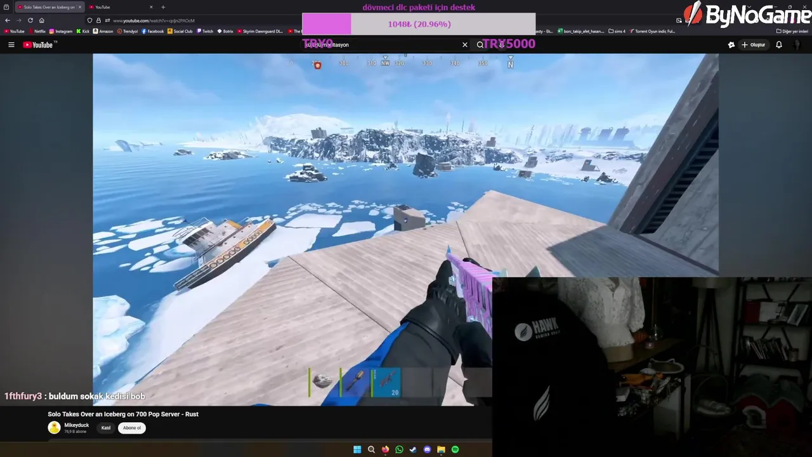Open the Kick bookmark
The image size is (812, 457).
pyautogui.click(x=83, y=31)
